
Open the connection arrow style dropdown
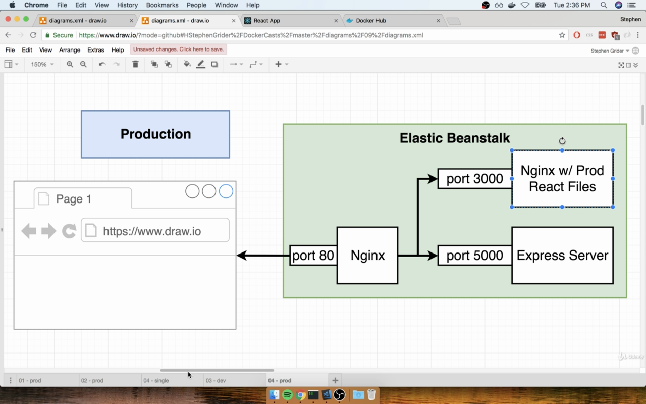(236, 64)
